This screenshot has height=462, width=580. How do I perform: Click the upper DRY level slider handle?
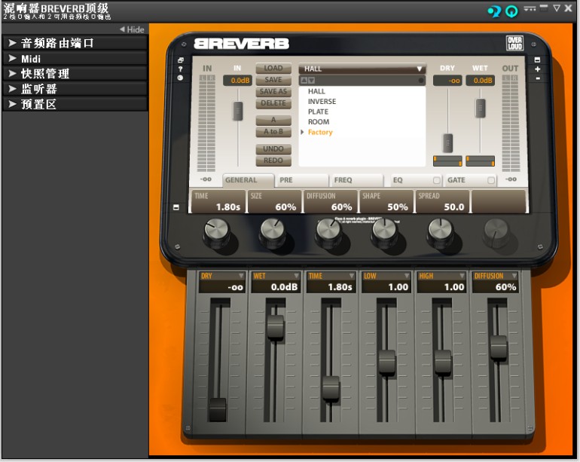(x=447, y=142)
